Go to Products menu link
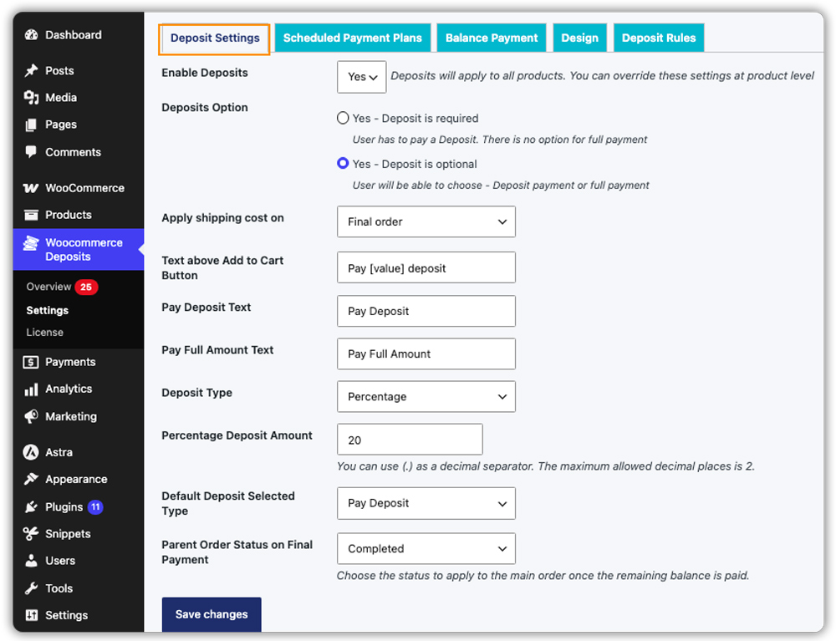Screen dimensions: 836x641 [69, 215]
